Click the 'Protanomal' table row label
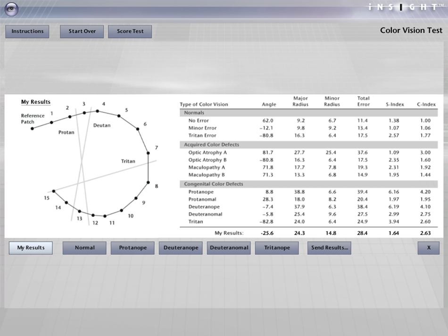The width and height of the screenshot is (448, 336). [x=202, y=199]
